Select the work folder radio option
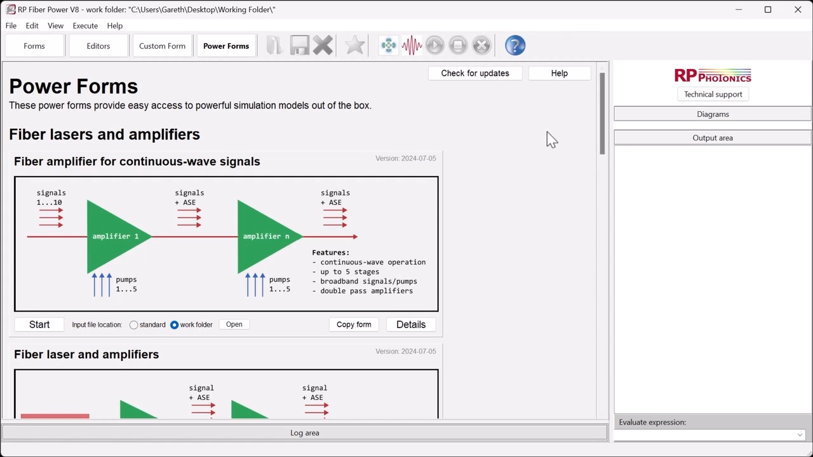Viewport: 813px width, 457px height. (x=175, y=325)
